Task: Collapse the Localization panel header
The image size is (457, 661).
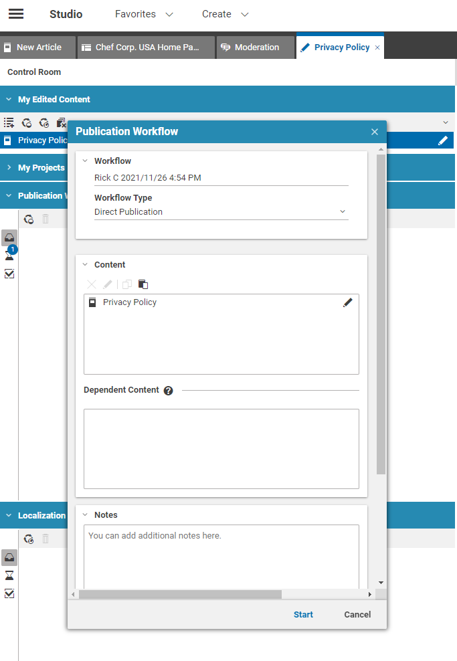Action: tap(9, 515)
